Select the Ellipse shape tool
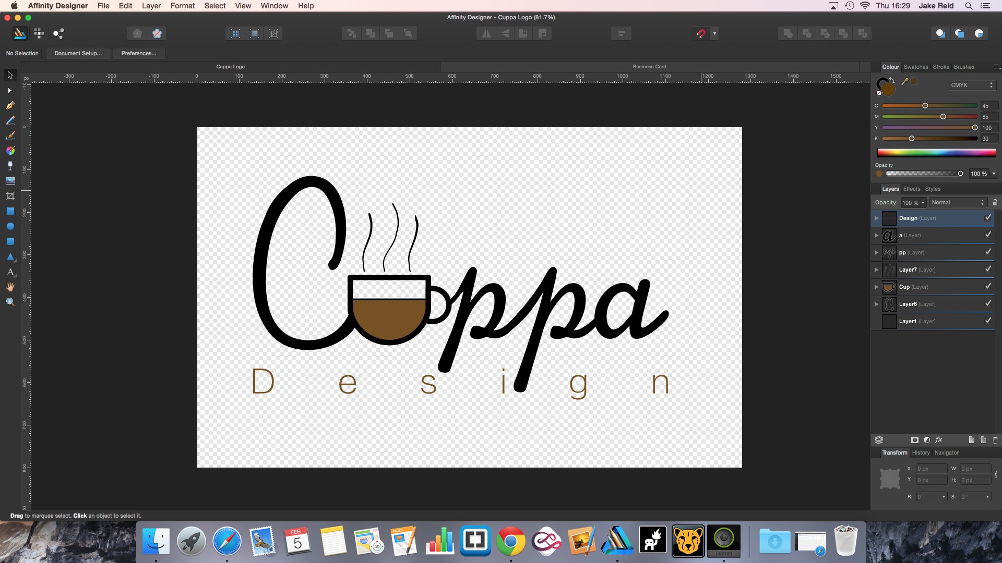1002x563 pixels. point(10,226)
